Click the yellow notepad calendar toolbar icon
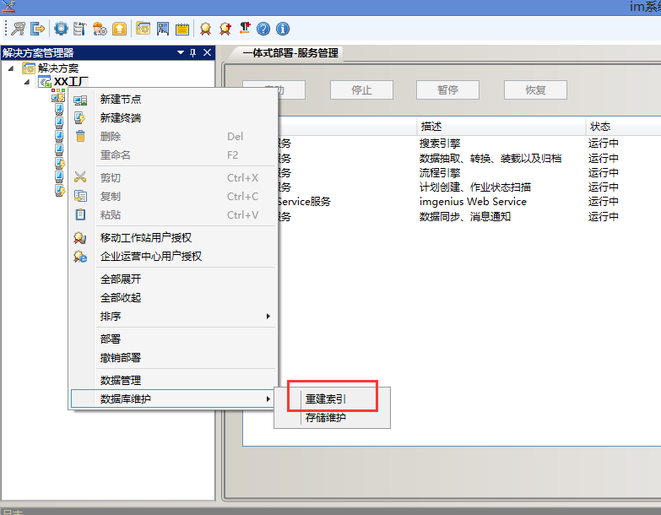661x515 pixels. [182, 29]
